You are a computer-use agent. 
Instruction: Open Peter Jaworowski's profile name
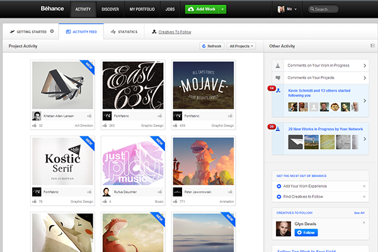(x=198, y=192)
